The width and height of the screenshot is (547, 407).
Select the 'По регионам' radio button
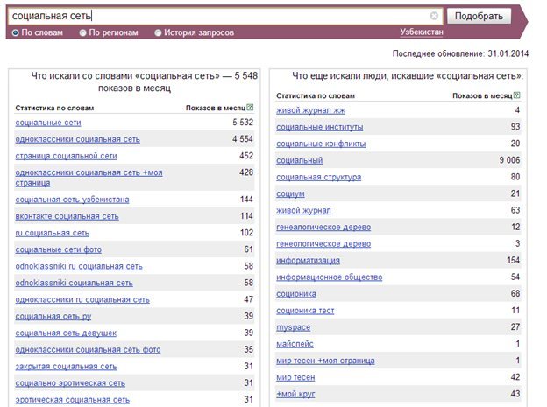coord(82,32)
